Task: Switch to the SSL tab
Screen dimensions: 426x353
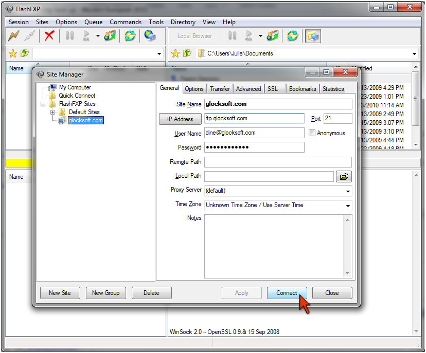Action: 273,89
